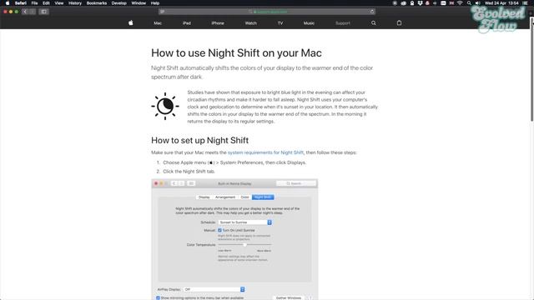Click step text 'Click the Night Shift tab.'
This screenshot has width=534, height=300.
click(x=189, y=172)
